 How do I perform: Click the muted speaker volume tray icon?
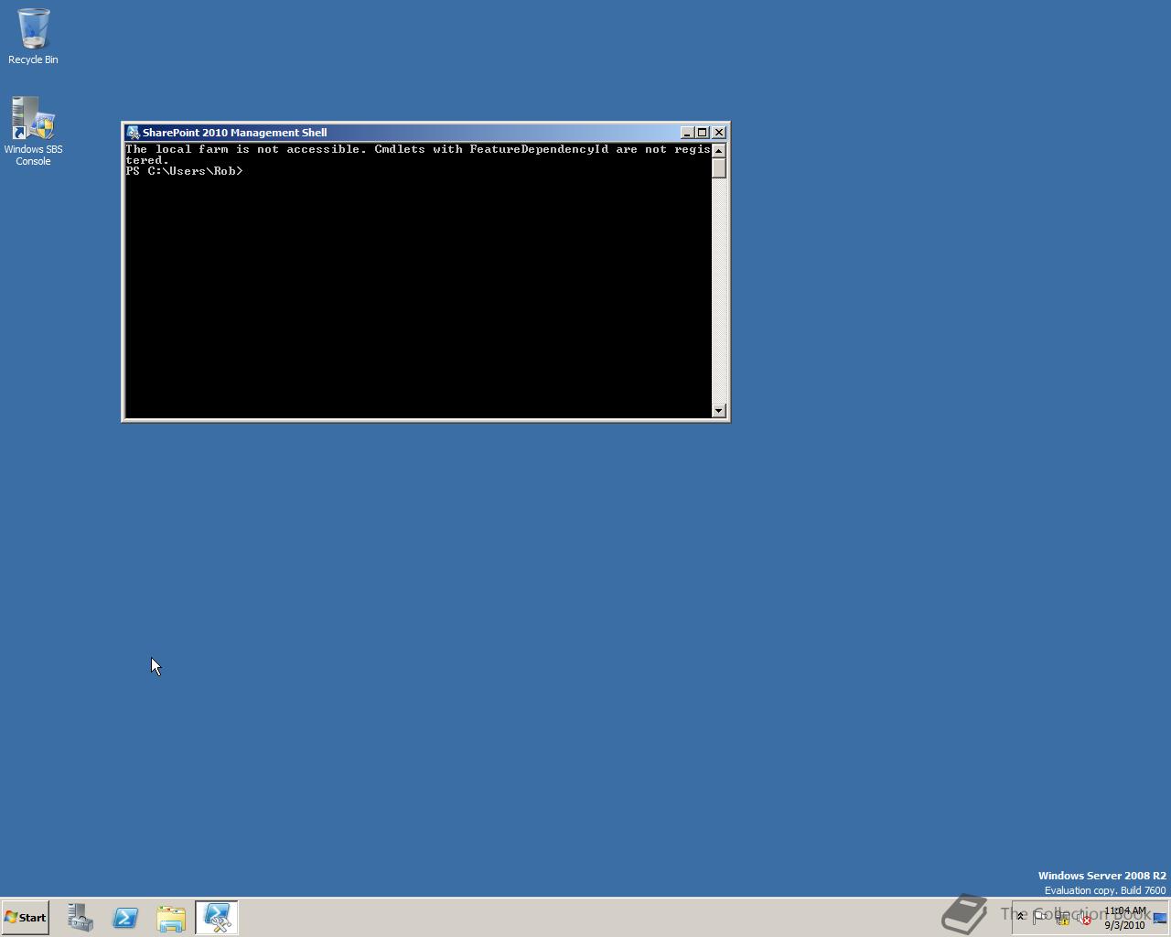click(1084, 917)
